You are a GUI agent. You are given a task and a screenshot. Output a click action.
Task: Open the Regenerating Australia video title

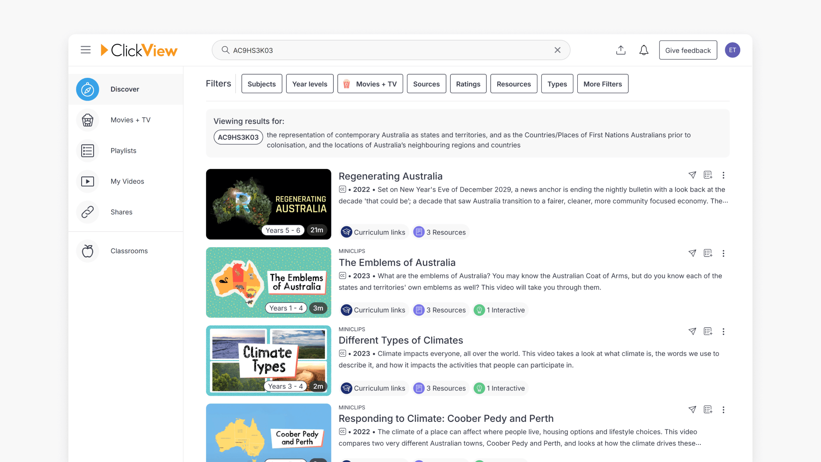[x=391, y=176]
